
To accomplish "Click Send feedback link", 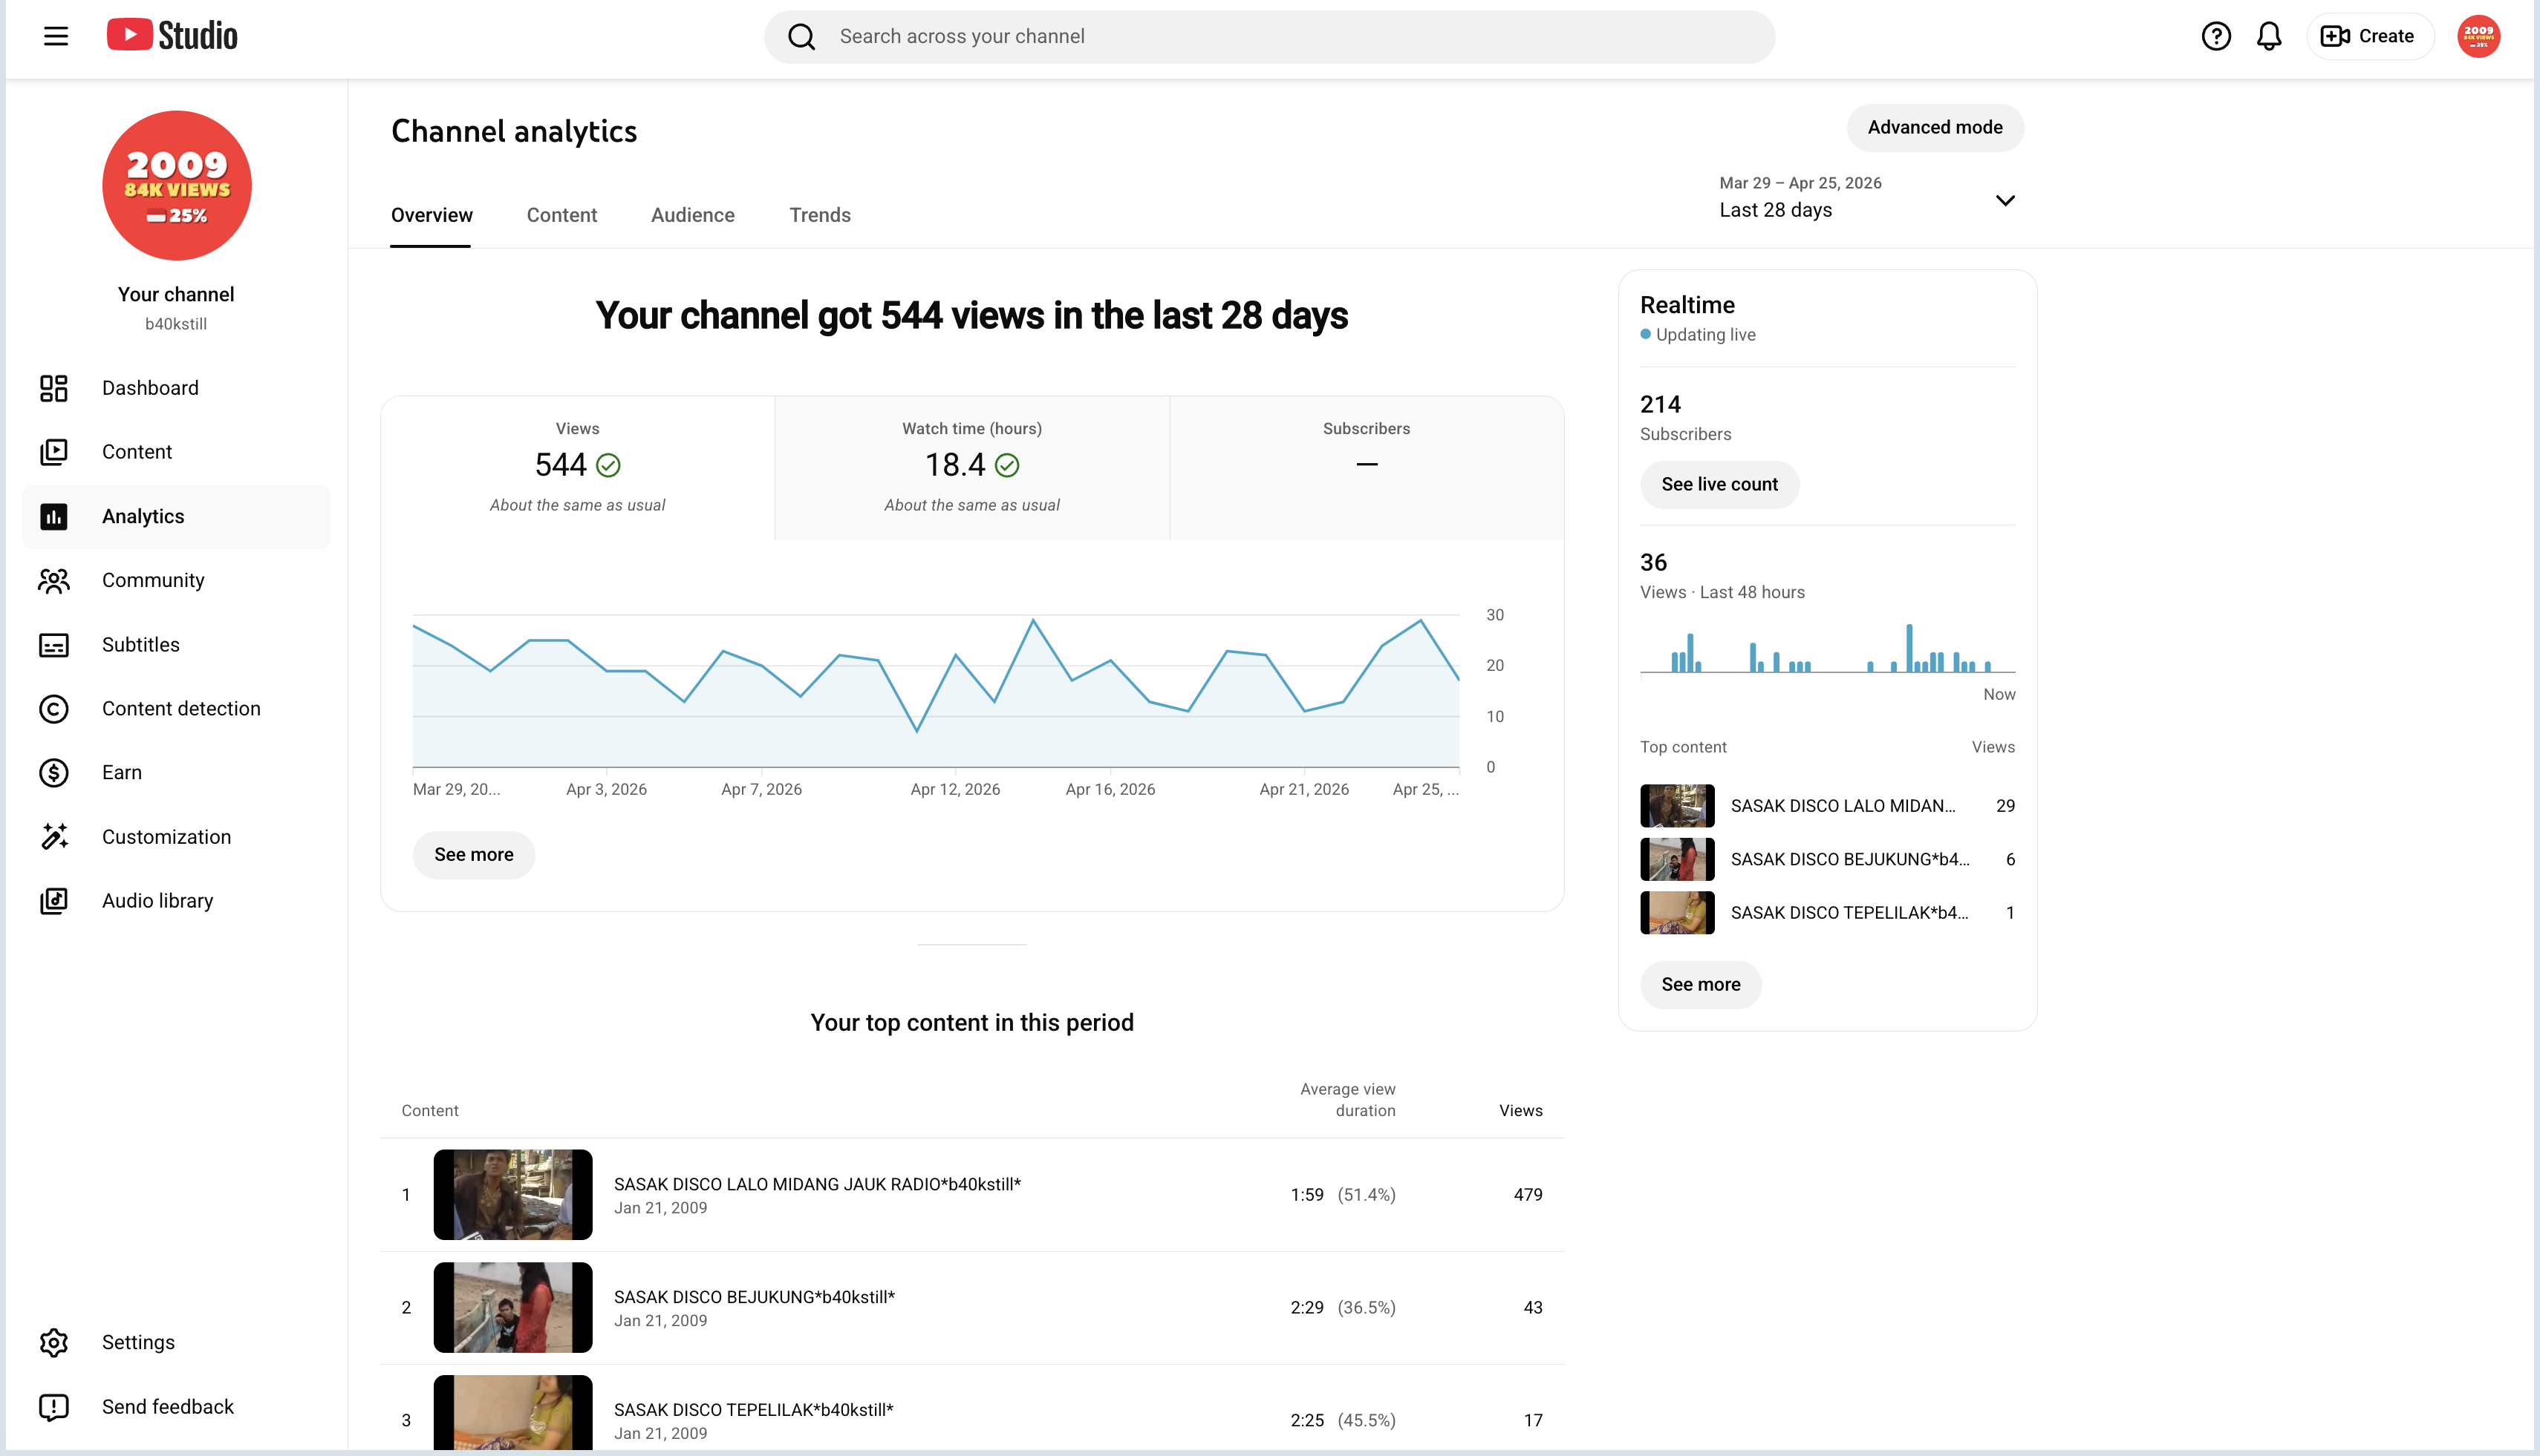I will click(x=176, y=1407).
